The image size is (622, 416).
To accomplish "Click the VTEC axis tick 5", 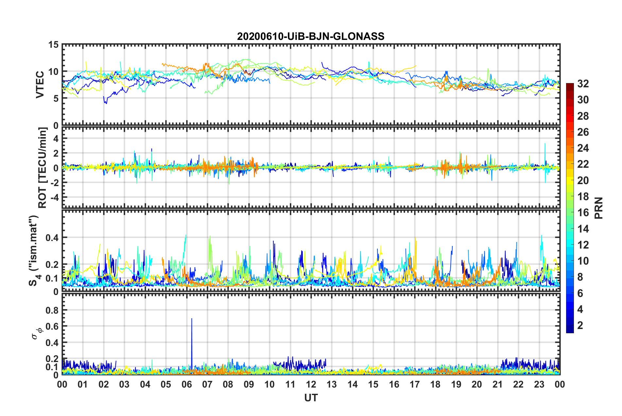I will click(56, 98).
